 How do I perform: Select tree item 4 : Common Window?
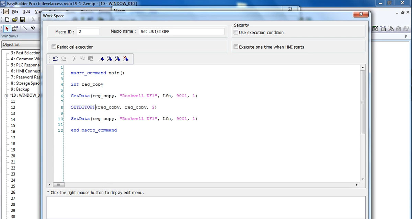coord(25,59)
